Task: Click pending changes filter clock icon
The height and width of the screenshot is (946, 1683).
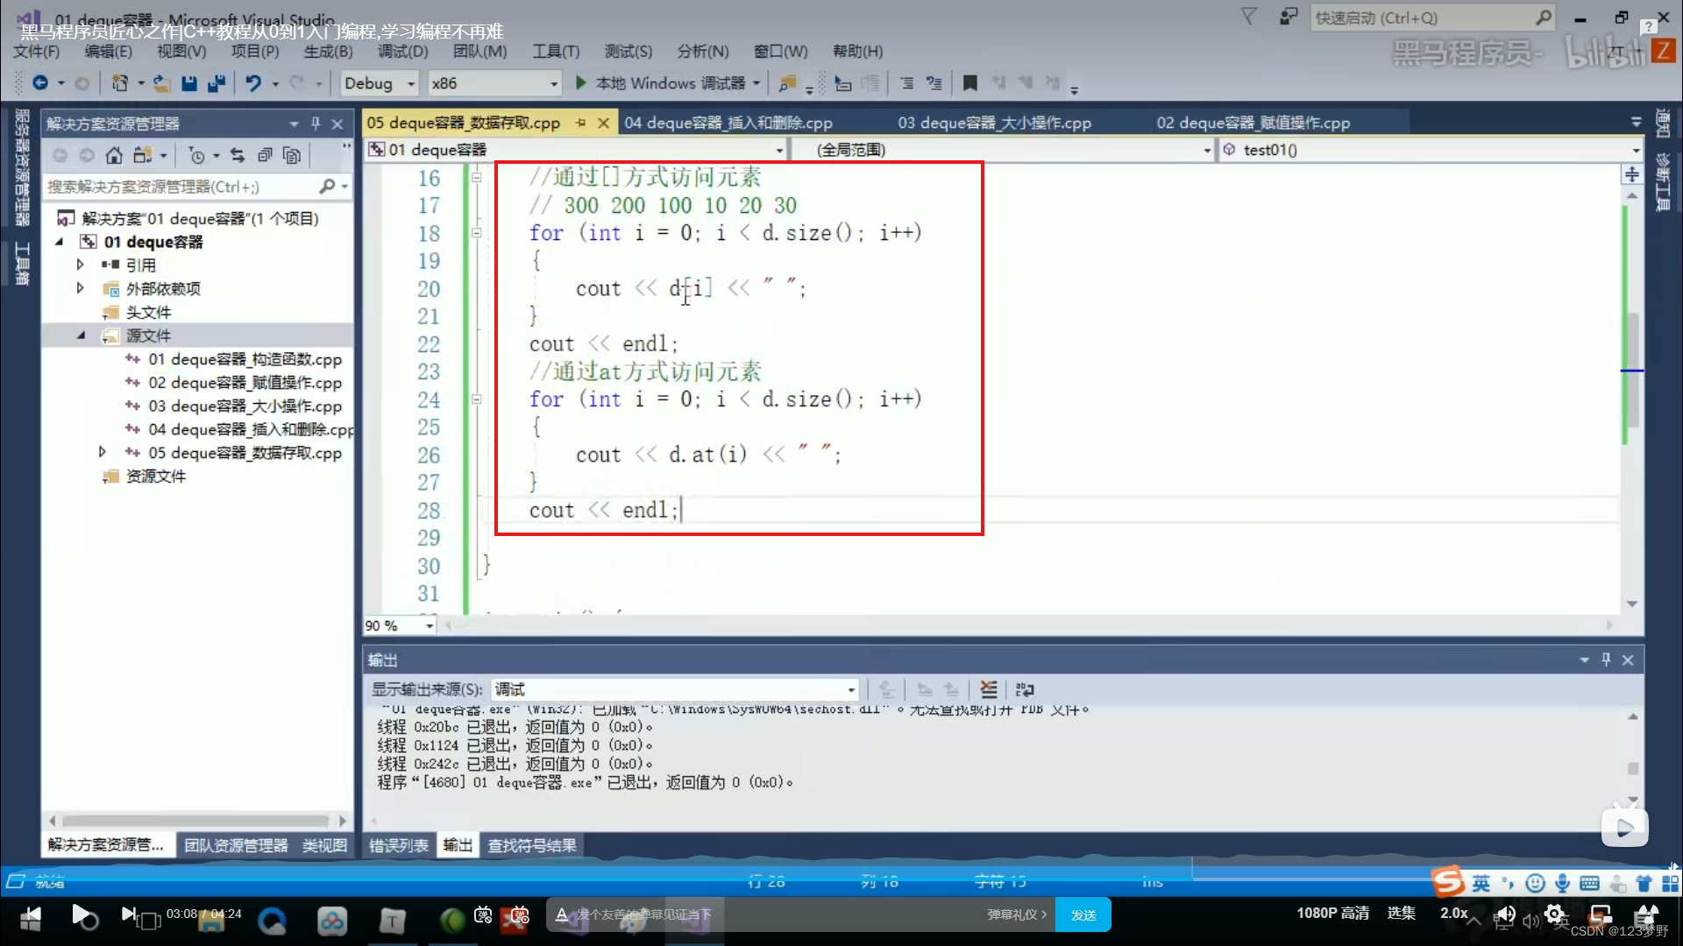Action: [197, 156]
